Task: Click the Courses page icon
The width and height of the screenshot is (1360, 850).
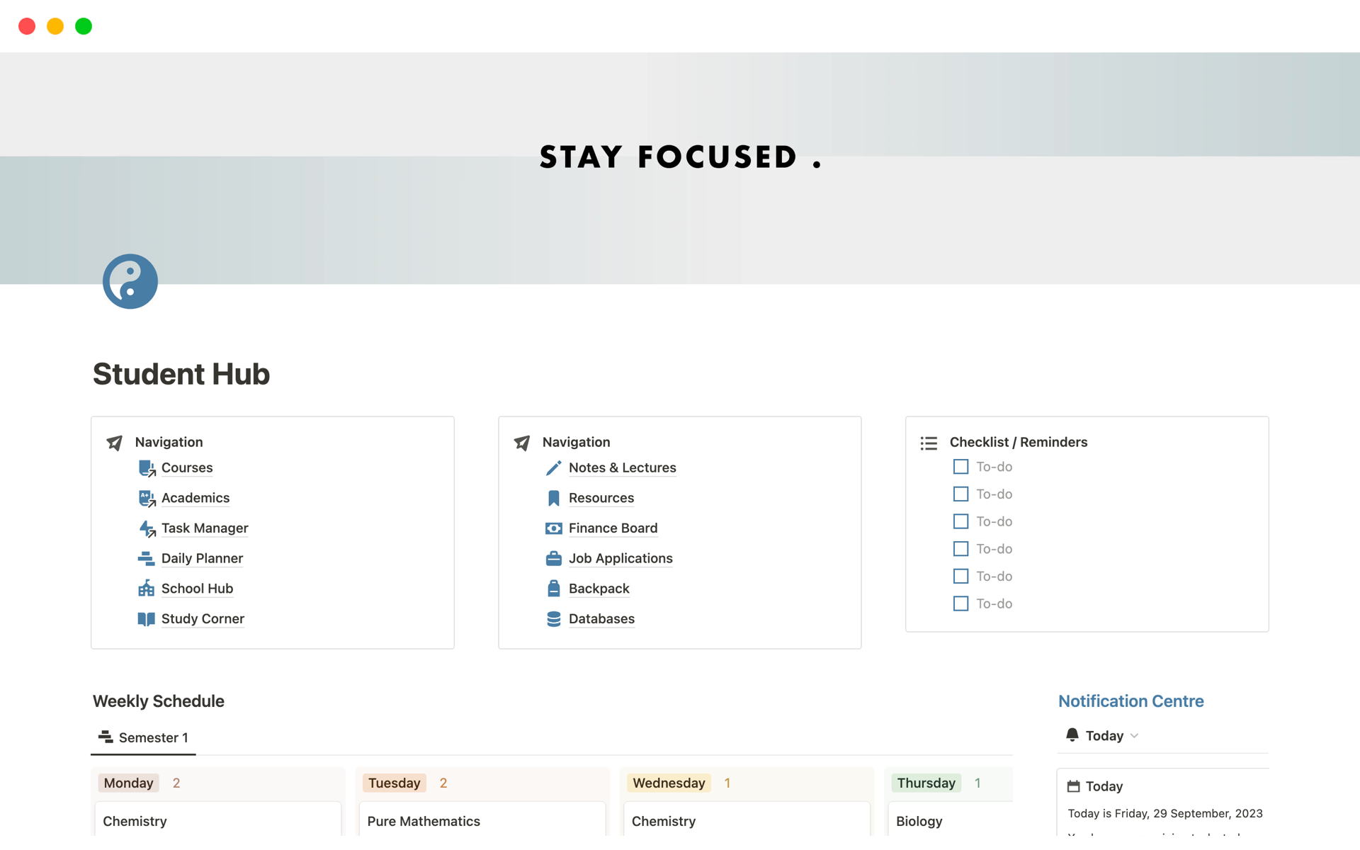Action: (147, 468)
